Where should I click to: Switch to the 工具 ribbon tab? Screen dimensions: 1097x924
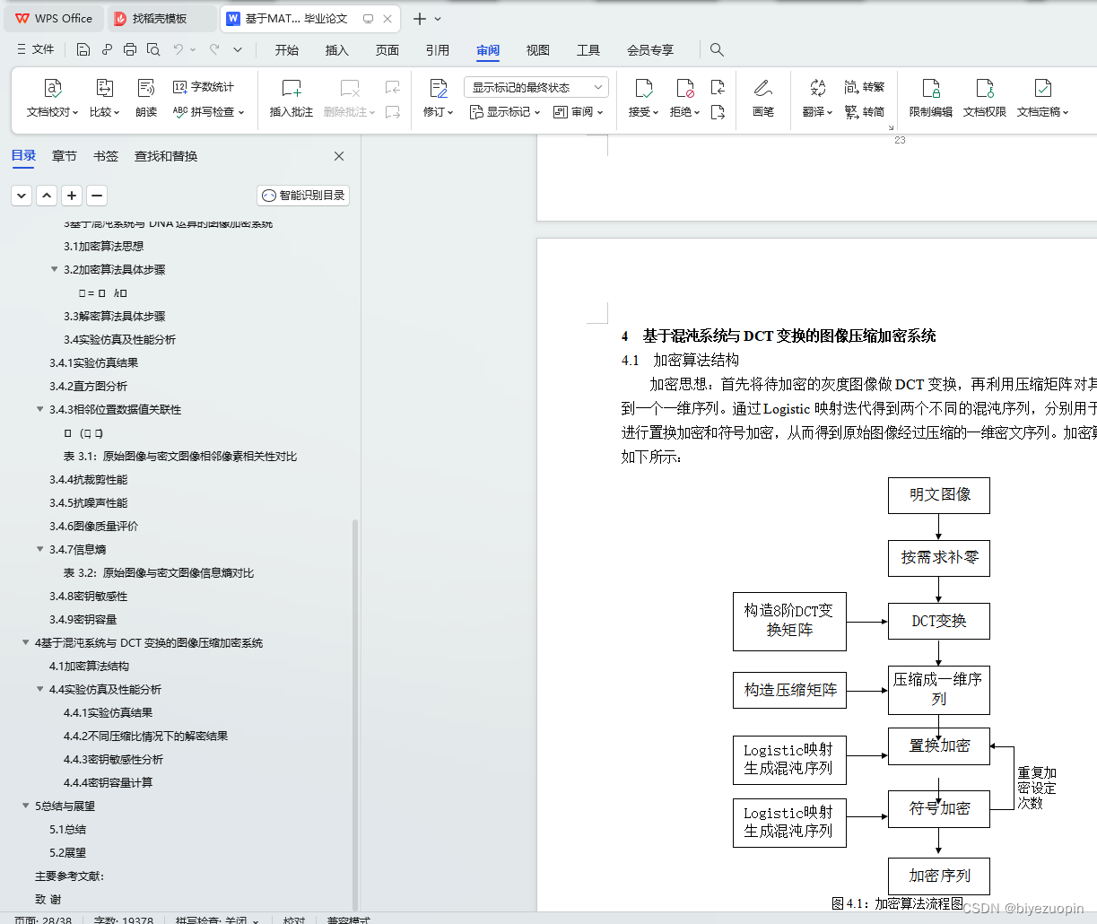point(588,50)
